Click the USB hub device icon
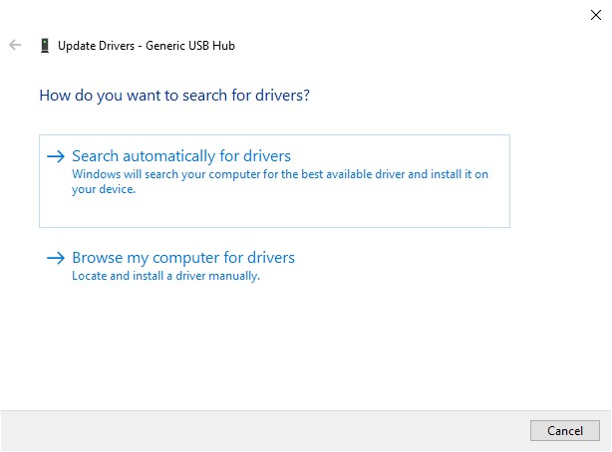612x452 pixels. pos(44,45)
